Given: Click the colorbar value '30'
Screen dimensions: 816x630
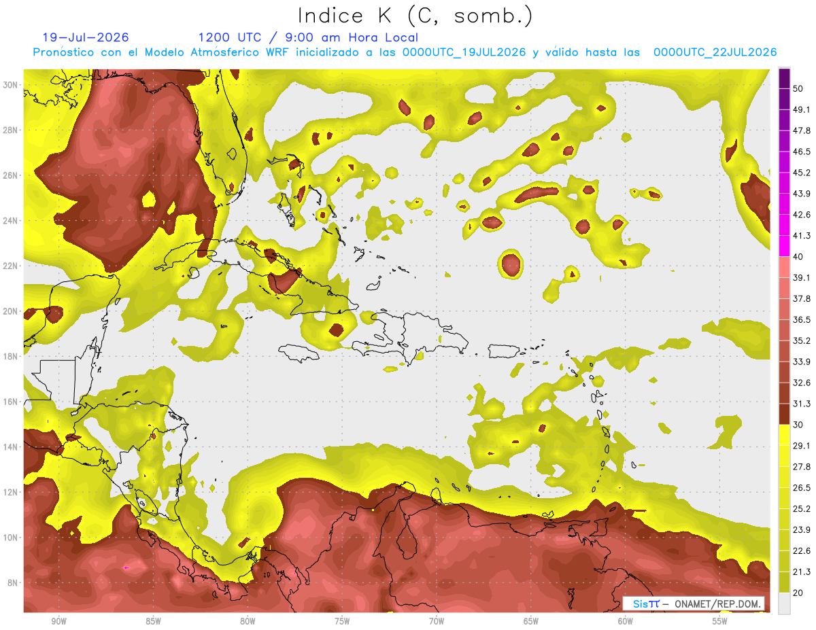Looking at the screenshot, I should click(x=798, y=425).
